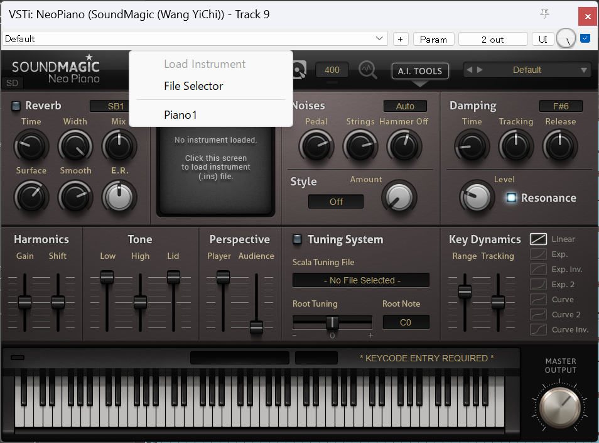Click the Reverb Time knob
The image size is (599, 443).
[x=31, y=146]
